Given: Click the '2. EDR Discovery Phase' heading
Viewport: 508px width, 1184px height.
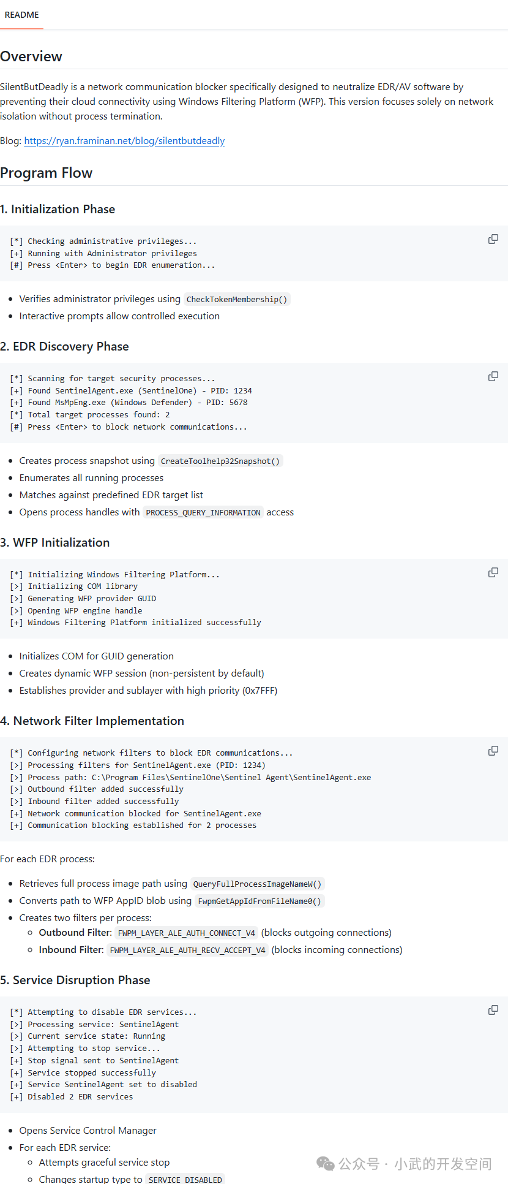Looking at the screenshot, I should pyautogui.click(x=64, y=346).
